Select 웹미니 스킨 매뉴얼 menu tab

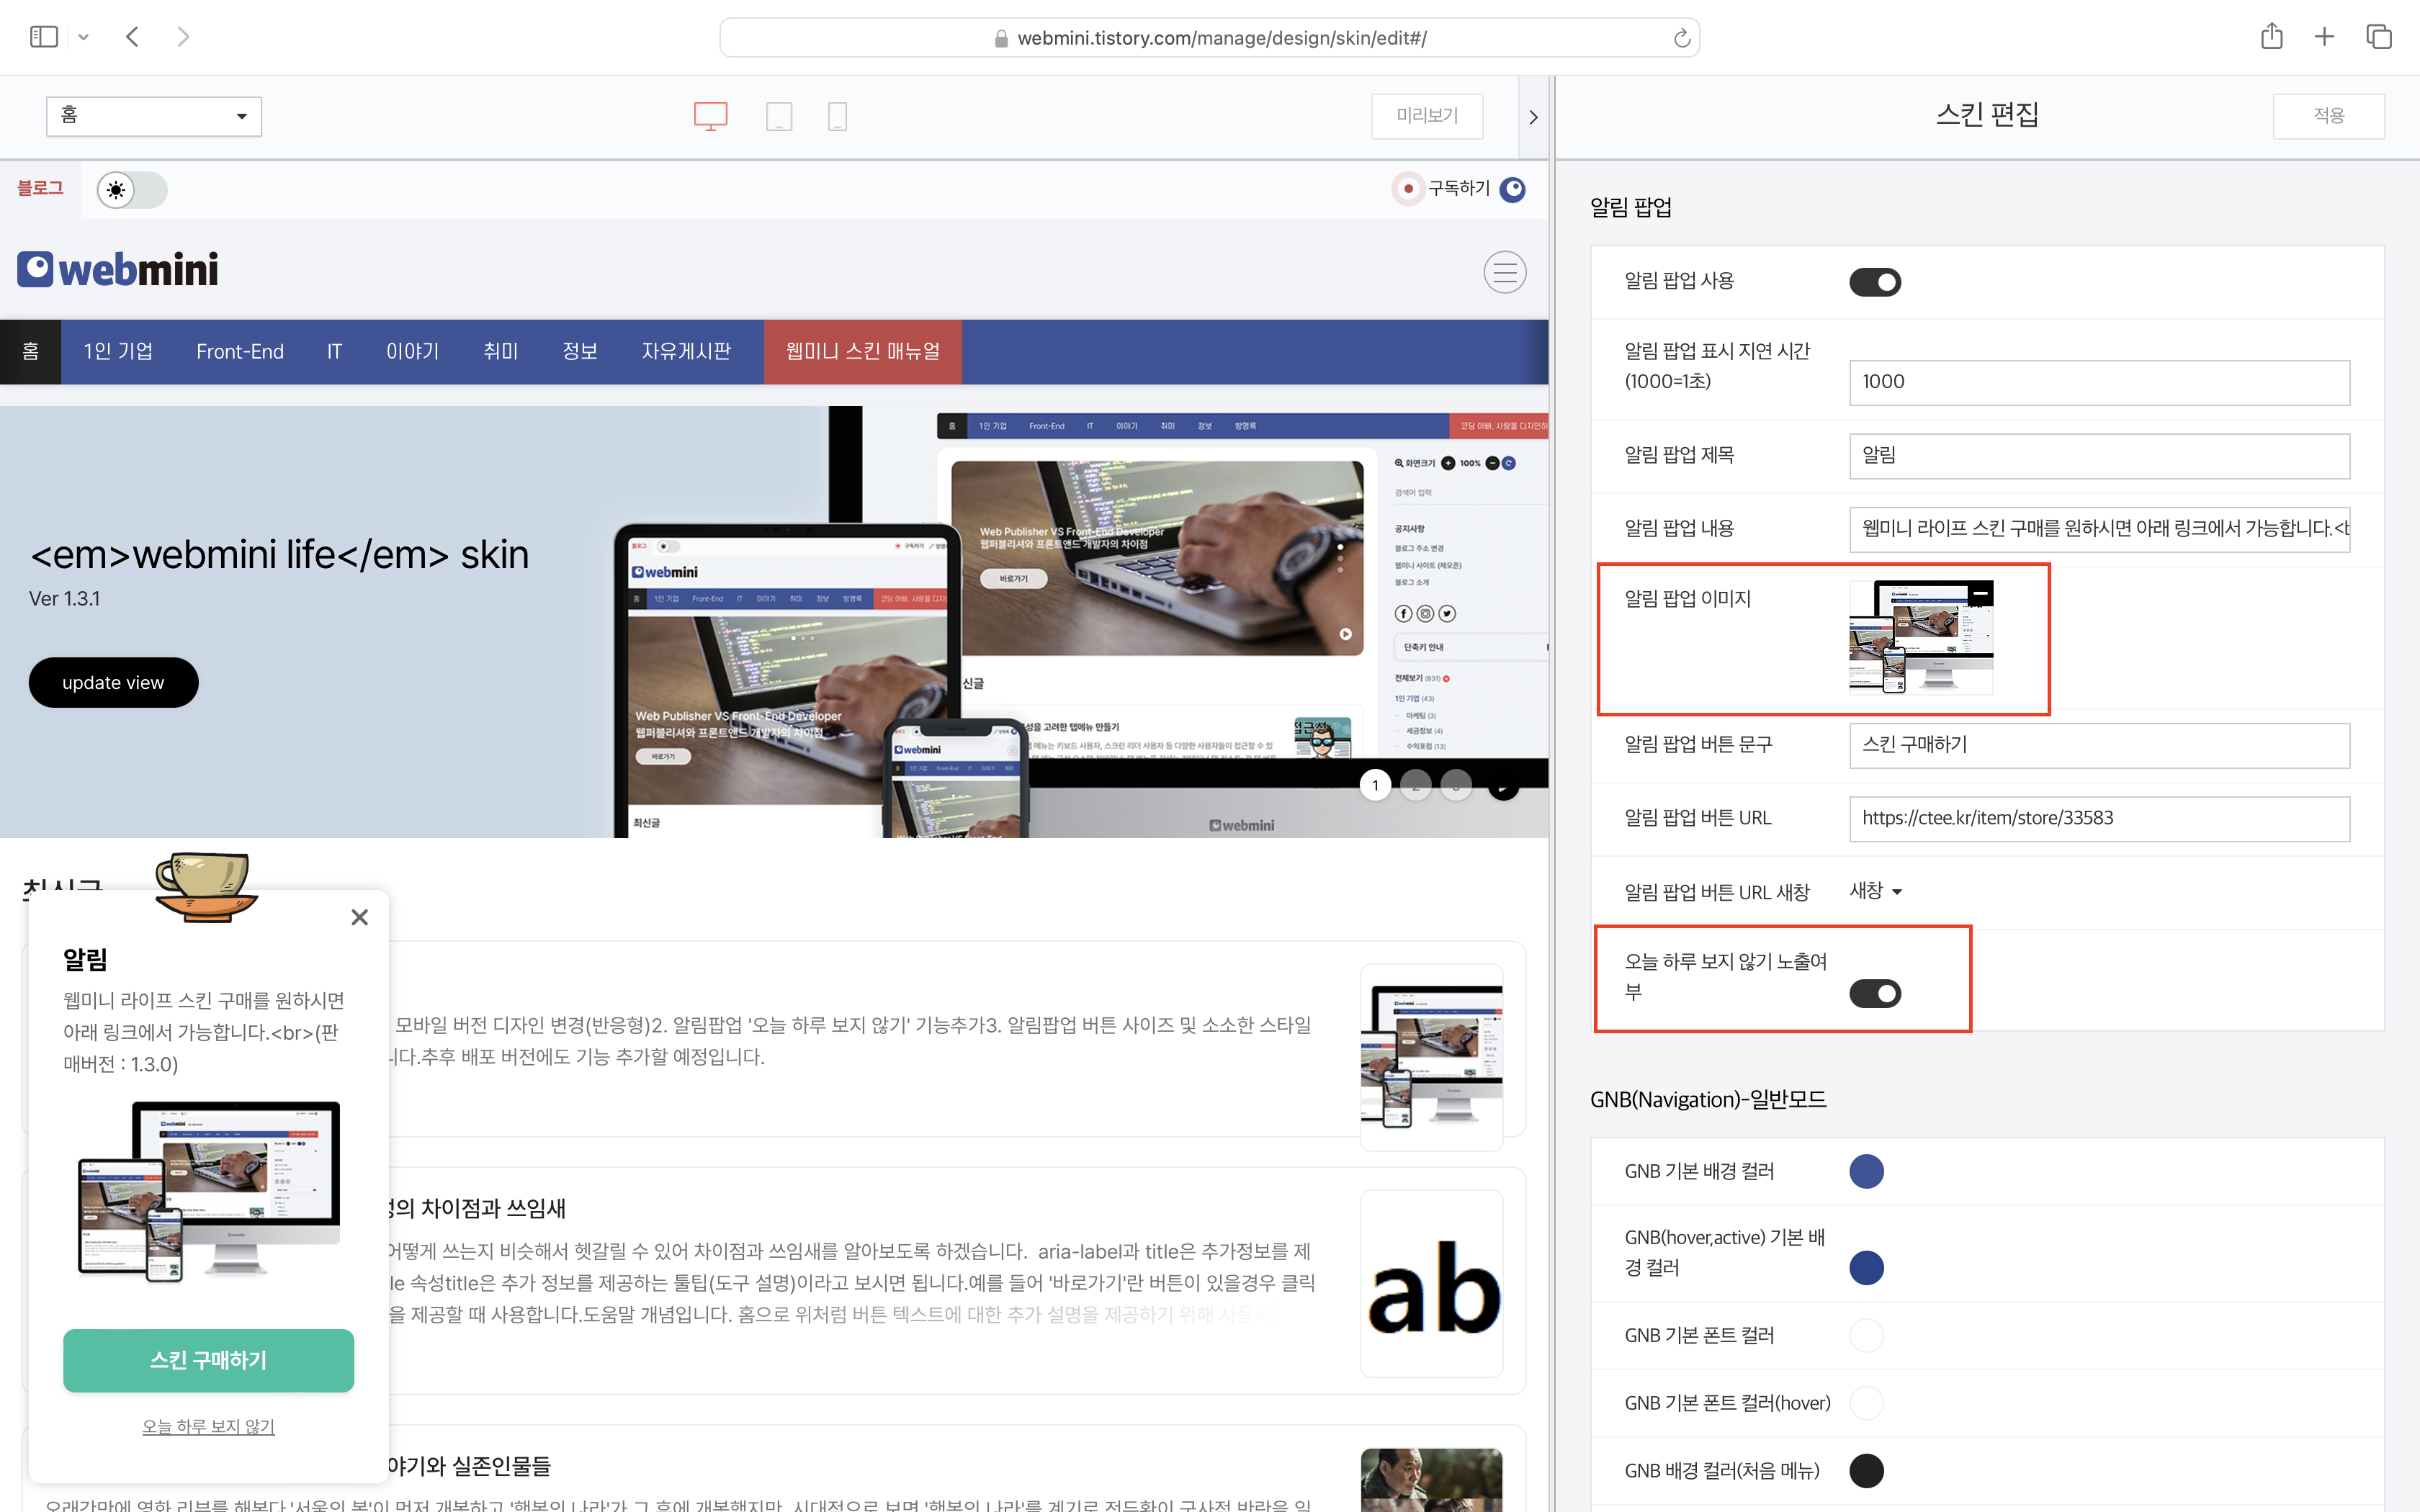coord(862,352)
